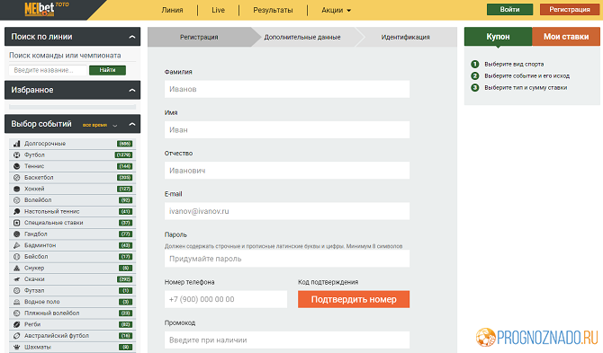Click the Хоккей puck icon
The width and height of the screenshot is (603, 353).
pyautogui.click(x=16, y=189)
